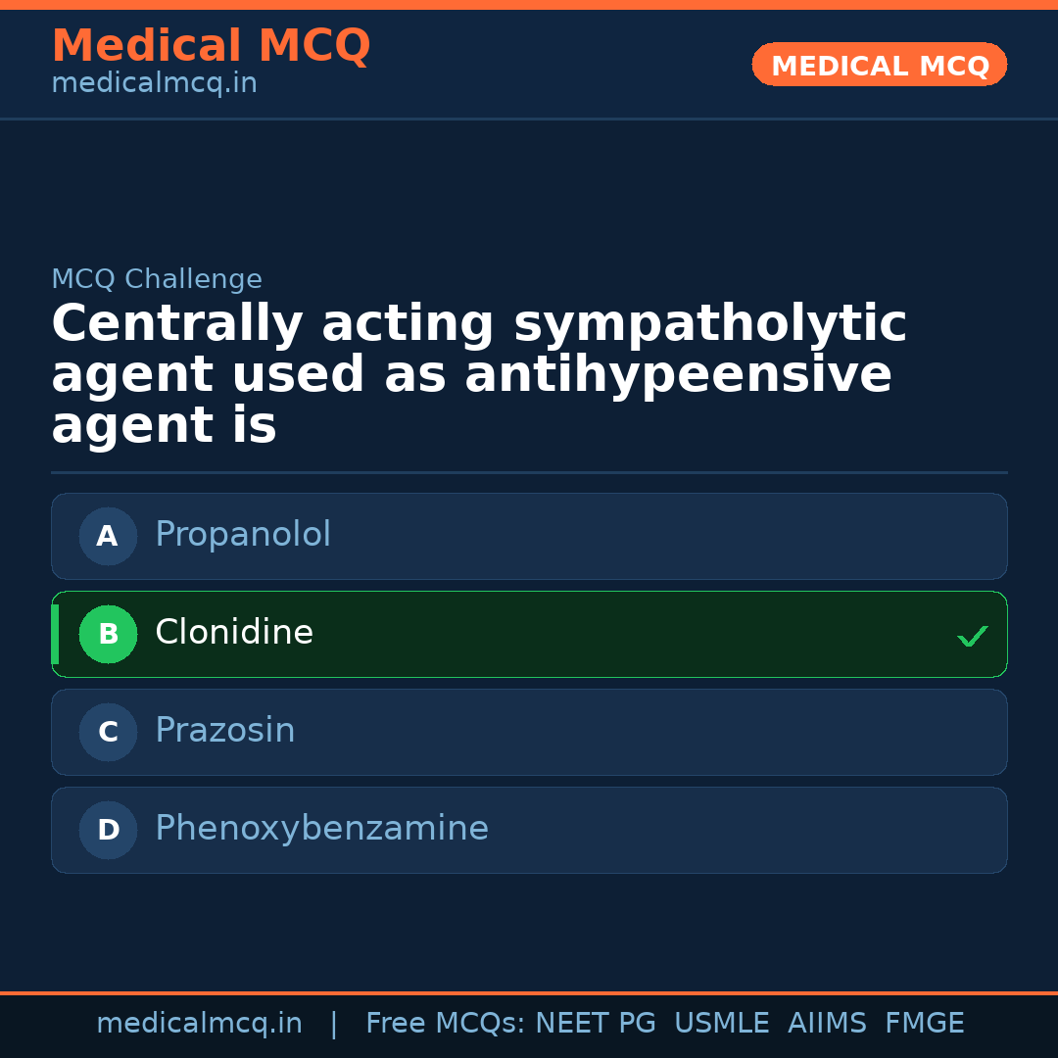Viewport: 1058px width, 1058px height.
Task: Click the question text about sympatholytic agent
Action: [x=479, y=375]
